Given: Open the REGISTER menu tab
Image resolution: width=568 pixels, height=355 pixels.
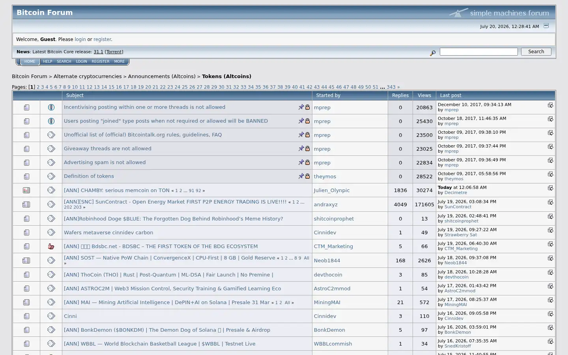Looking at the screenshot, I should point(101,62).
